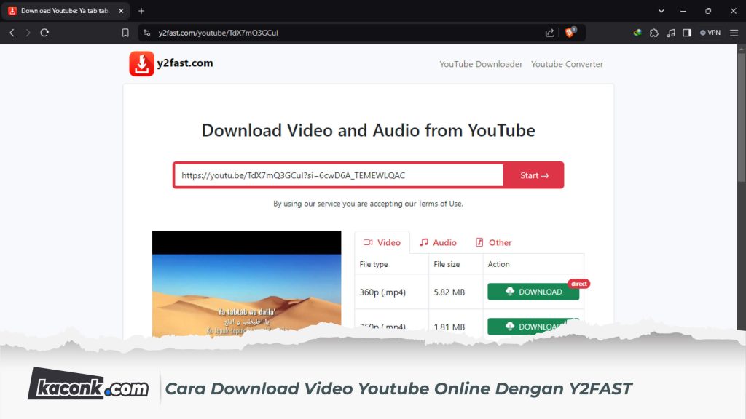Viewport: 746px width, 419px height.
Task: Click the red Start button
Action: 534,175
